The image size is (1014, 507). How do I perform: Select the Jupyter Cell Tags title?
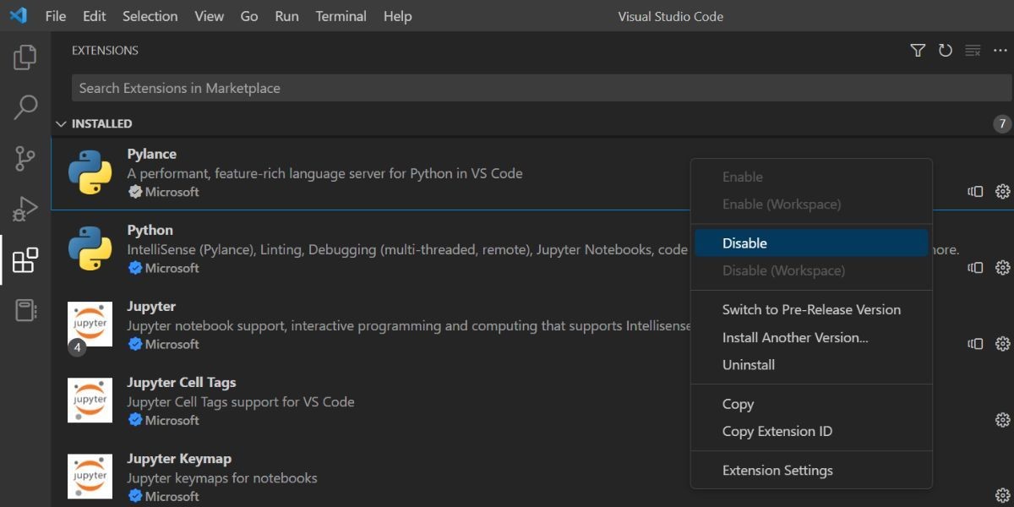click(x=182, y=382)
